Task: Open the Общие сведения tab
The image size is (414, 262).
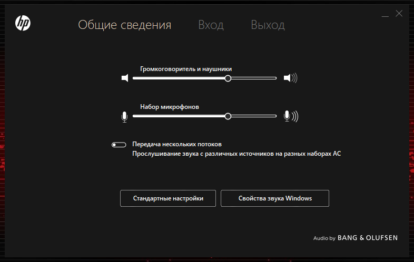Action: coord(125,25)
